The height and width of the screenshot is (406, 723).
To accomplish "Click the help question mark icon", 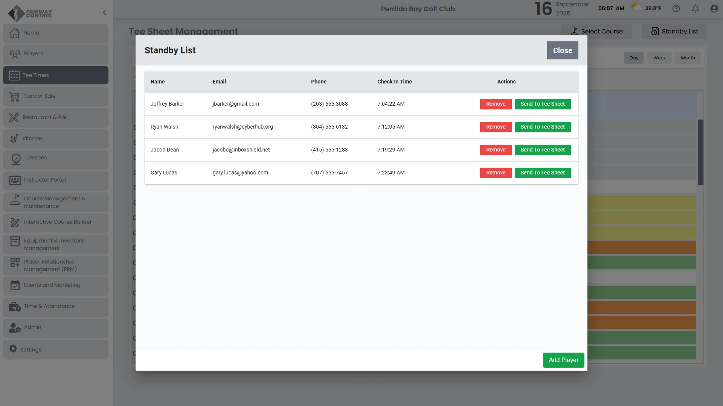I will [676, 9].
